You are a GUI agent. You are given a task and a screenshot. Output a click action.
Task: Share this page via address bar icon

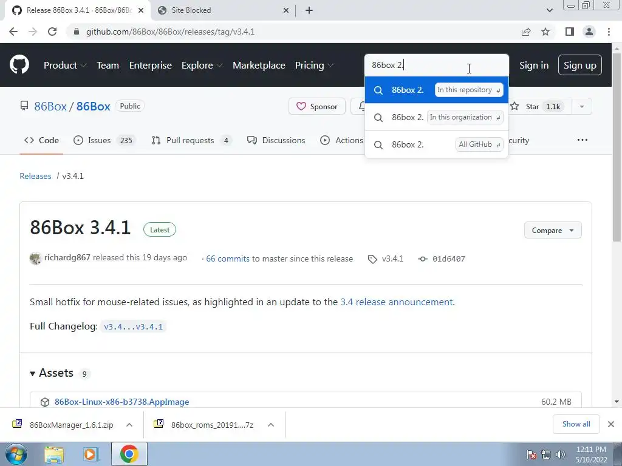click(526, 32)
